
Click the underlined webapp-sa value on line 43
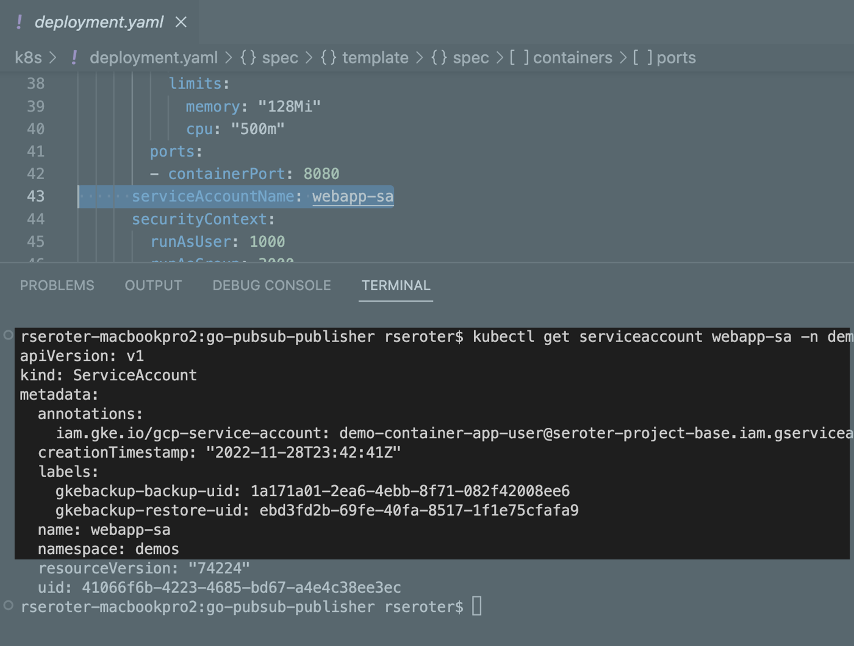pyautogui.click(x=353, y=196)
